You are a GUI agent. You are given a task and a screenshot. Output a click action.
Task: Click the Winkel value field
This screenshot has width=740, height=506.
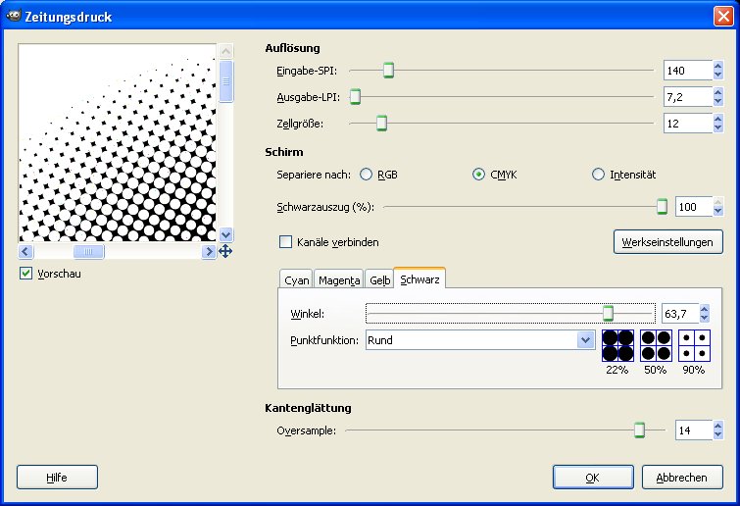click(680, 314)
